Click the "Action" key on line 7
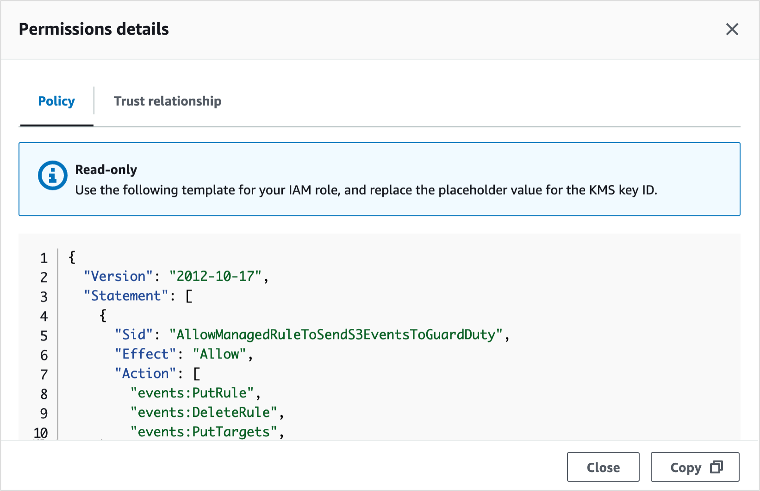Viewport: 760px width, 491px height. click(145, 374)
